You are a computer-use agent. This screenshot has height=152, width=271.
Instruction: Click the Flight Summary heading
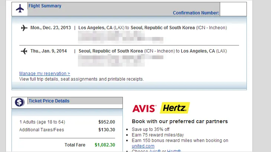[45, 6]
